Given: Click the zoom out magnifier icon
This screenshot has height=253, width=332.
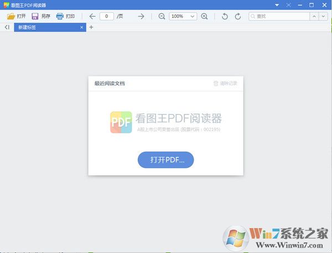Looking at the screenshot, I should 162,17.
